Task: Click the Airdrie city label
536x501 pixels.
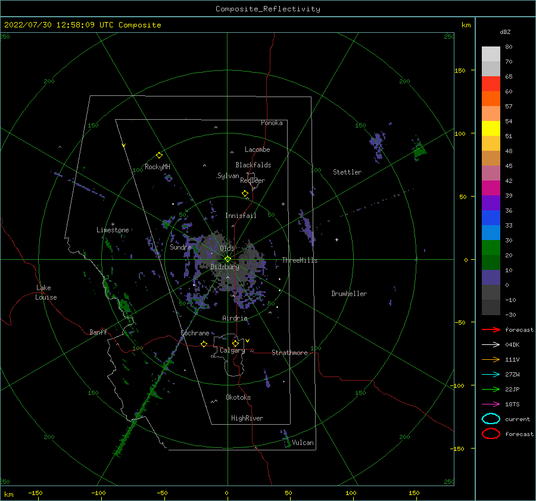Action: (x=235, y=318)
